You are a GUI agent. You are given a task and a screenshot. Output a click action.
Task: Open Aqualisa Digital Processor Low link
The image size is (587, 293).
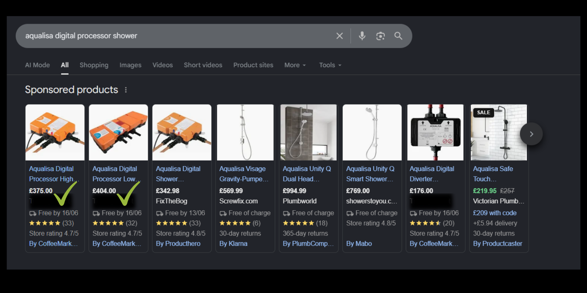point(117,174)
